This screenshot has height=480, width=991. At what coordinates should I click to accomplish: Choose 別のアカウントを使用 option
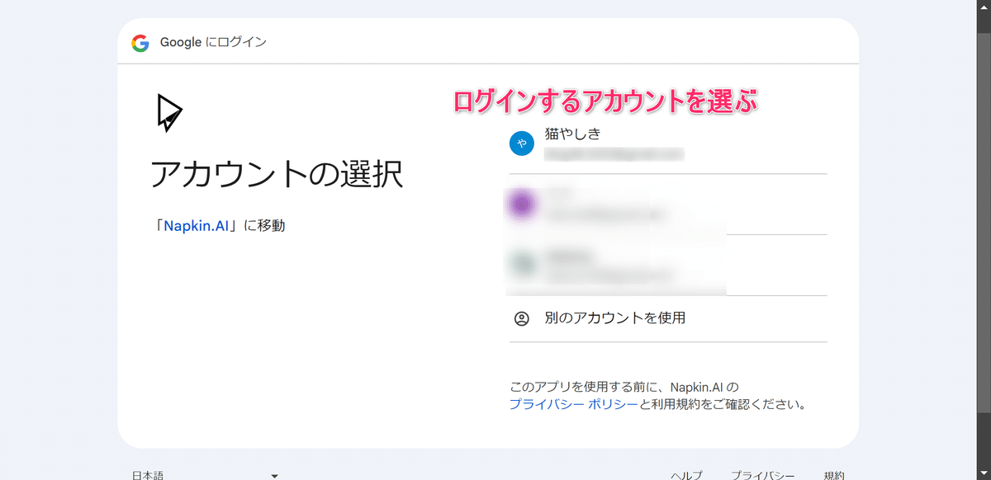click(667, 318)
